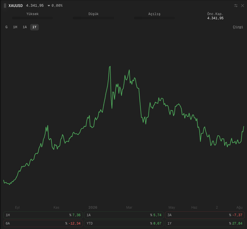247x229 pixels.
Task: Click the downward change arrow next to 0,00%
Action: pos(49,6)
